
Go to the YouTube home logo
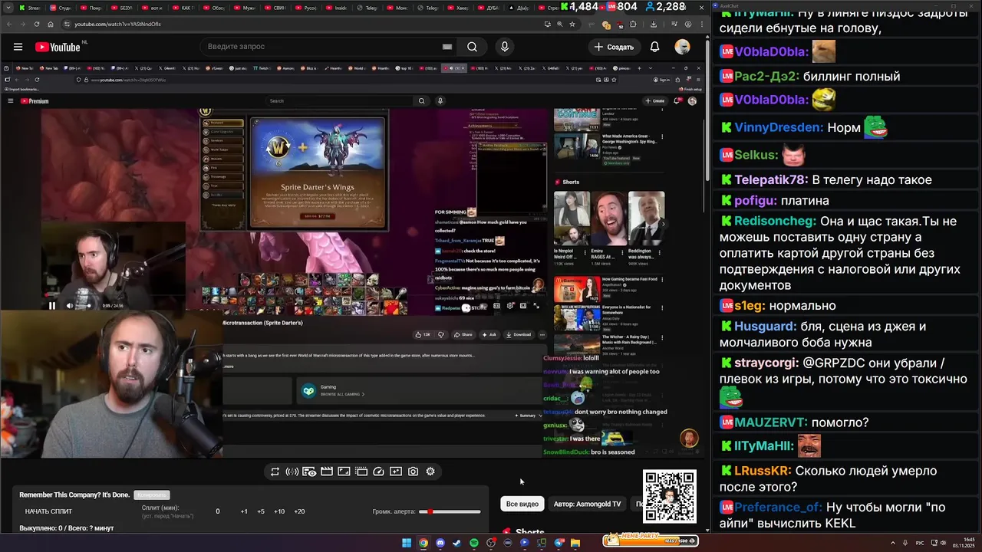click(x=58, y=47)
